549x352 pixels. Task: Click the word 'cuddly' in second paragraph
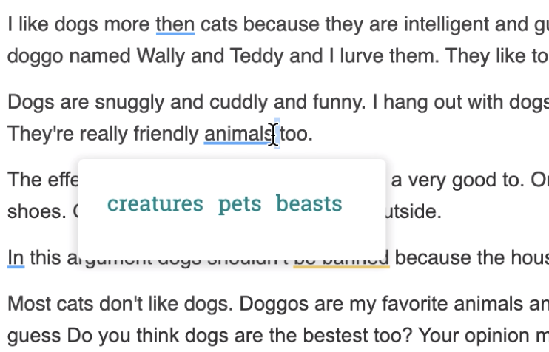[238, 102]
